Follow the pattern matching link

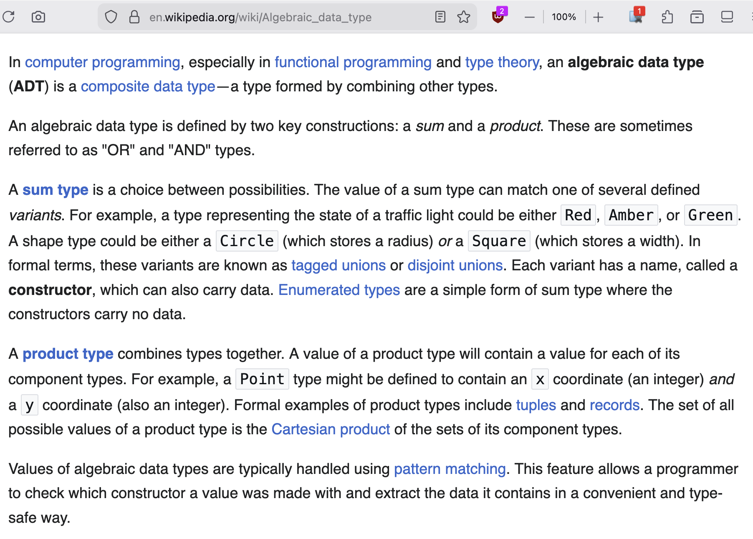[450, 469]
